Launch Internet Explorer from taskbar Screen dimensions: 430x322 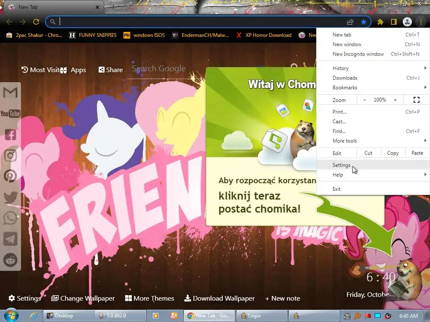coord(33,316)
